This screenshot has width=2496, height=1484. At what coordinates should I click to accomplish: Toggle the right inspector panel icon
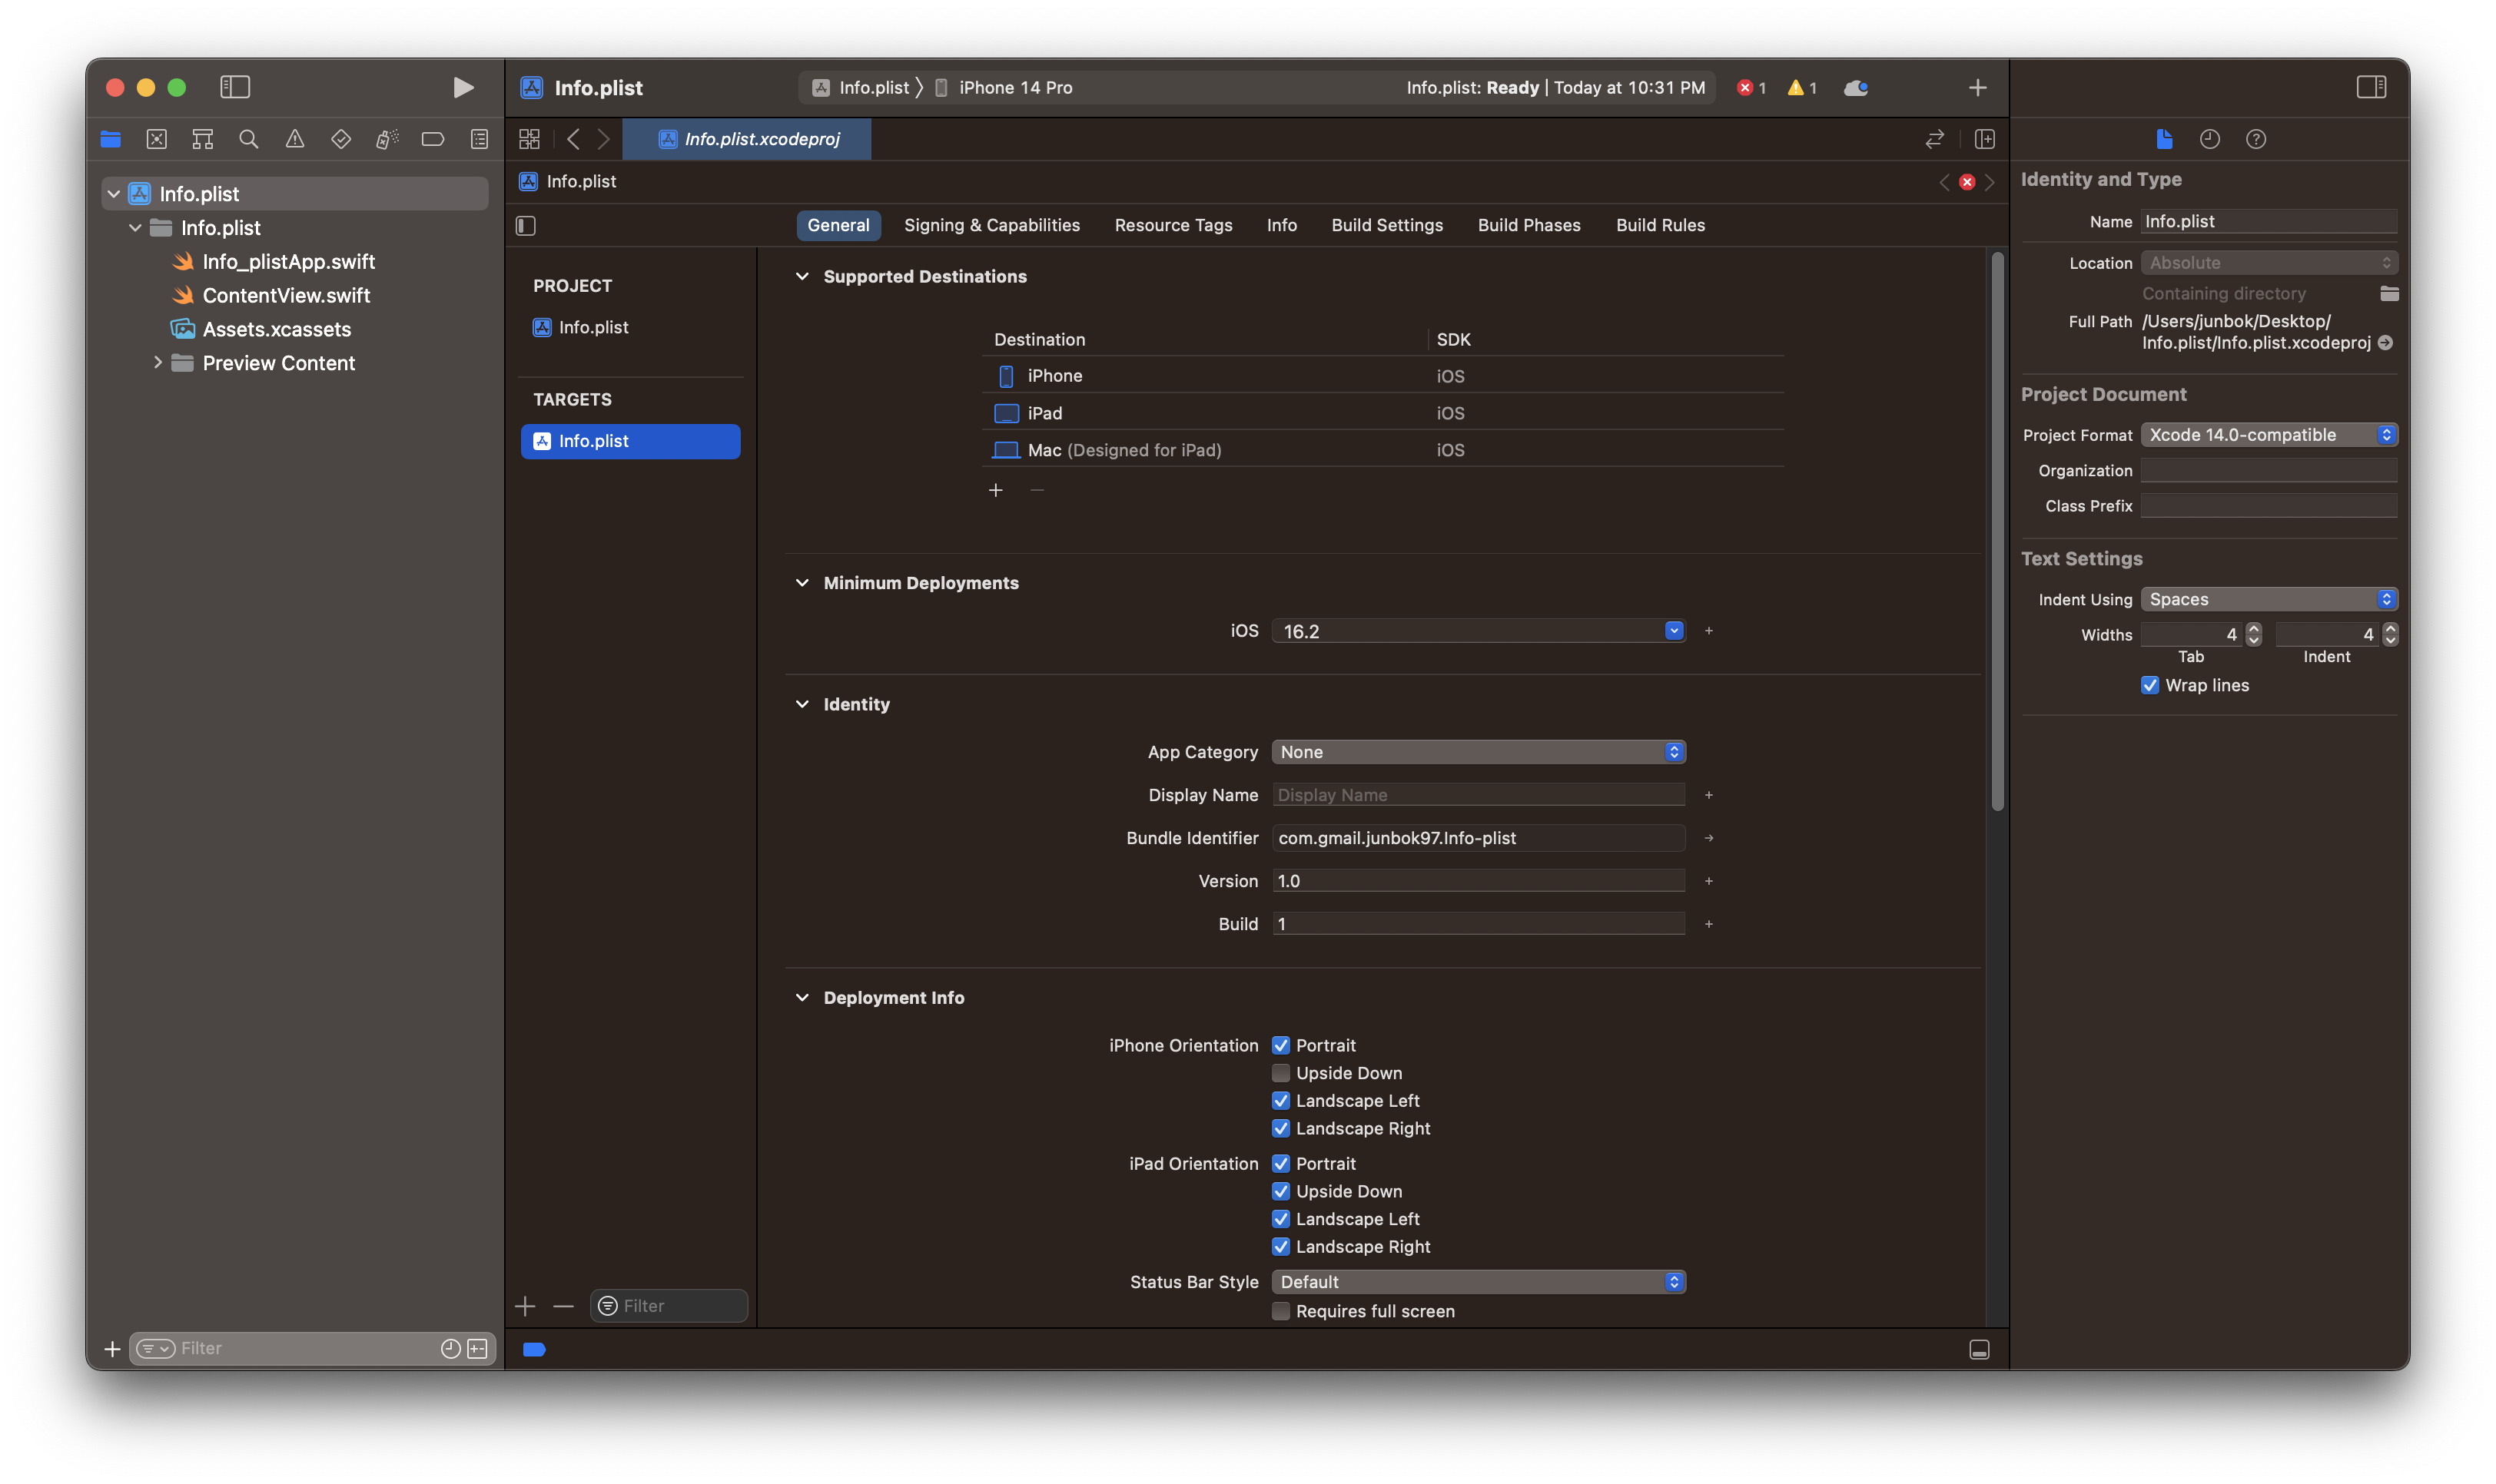2371,87
